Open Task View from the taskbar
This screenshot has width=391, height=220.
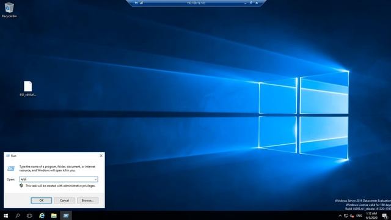point(29,216)
